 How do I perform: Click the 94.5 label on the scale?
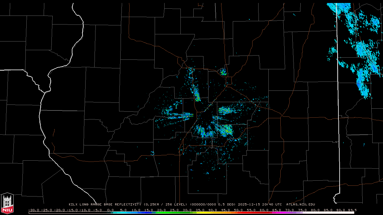tap(352, 210)
